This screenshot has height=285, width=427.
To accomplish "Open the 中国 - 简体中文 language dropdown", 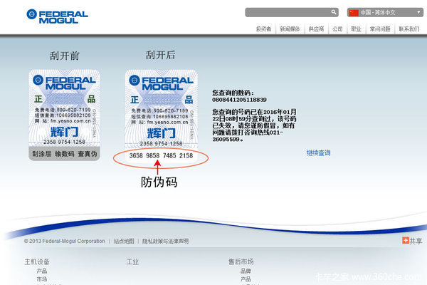I will (x=384, y=12).
